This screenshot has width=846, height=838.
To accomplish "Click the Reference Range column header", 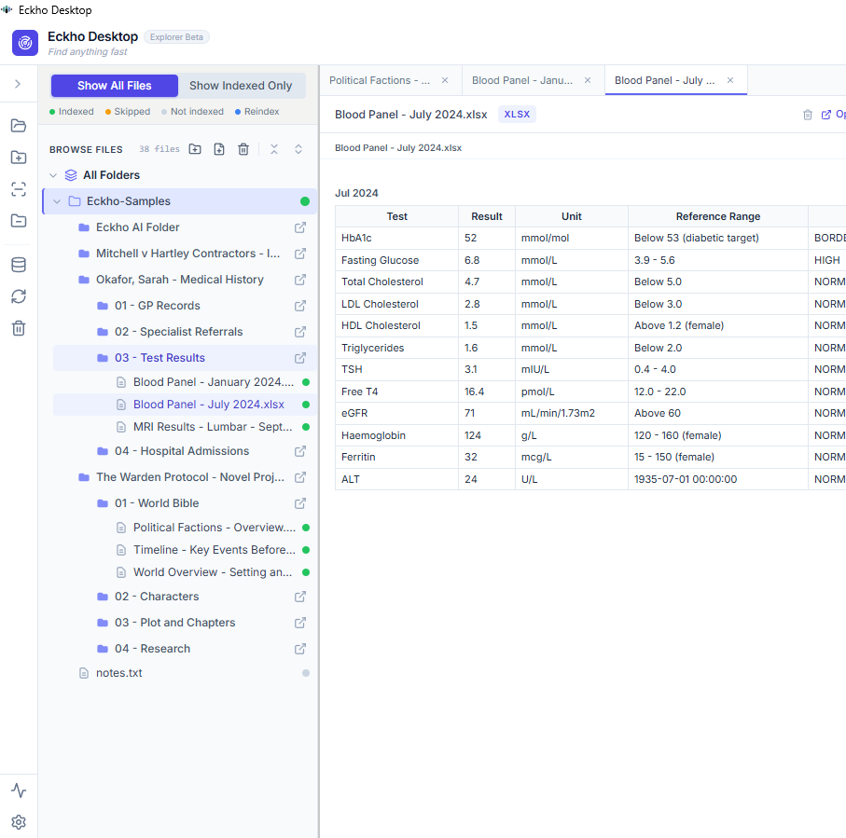I will click(717, 216).
